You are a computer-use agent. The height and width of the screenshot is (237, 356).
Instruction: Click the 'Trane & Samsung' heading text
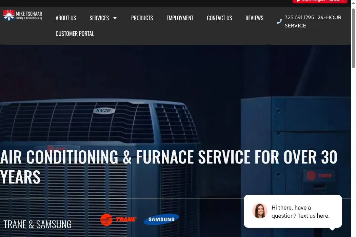tap(37, 224)
